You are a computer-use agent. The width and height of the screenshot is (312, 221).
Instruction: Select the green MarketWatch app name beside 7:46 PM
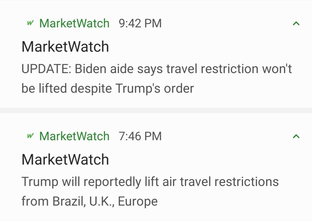click(x=74, y=136)
